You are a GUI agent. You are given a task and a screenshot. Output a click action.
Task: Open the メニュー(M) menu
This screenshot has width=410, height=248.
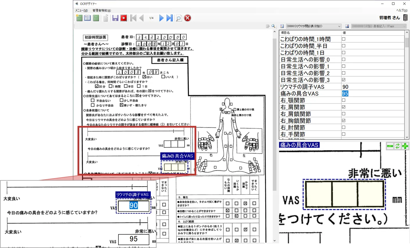click(x=82, y=10)
